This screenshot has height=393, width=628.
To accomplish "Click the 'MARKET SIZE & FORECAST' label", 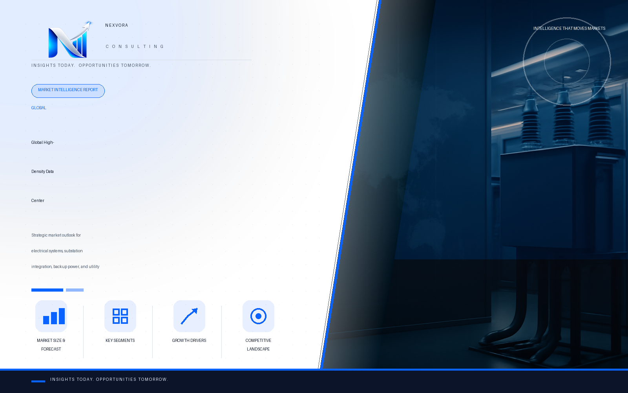I will pos(51,345).
